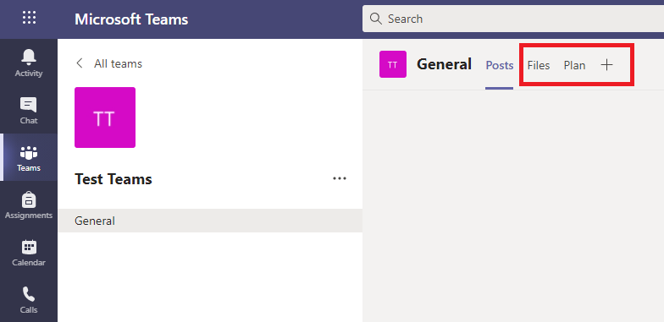Click the large TT team avatar
Image resolution: width=664 pixels, height=322 pixels.
tap(105, 117)
